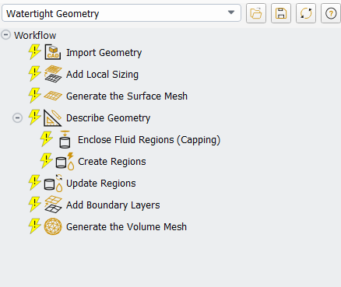Select the Generate the Surface Mesh task
This screenshot has height=287, width=341.
tap(127, 96)
